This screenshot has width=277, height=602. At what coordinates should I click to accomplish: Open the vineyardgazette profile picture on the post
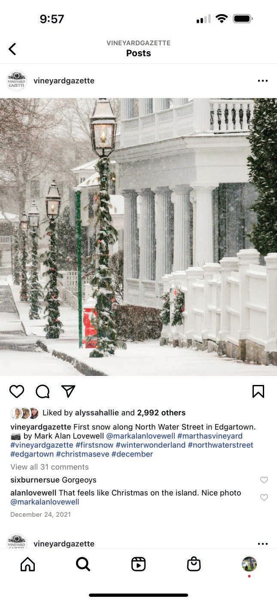coord(17,81)
